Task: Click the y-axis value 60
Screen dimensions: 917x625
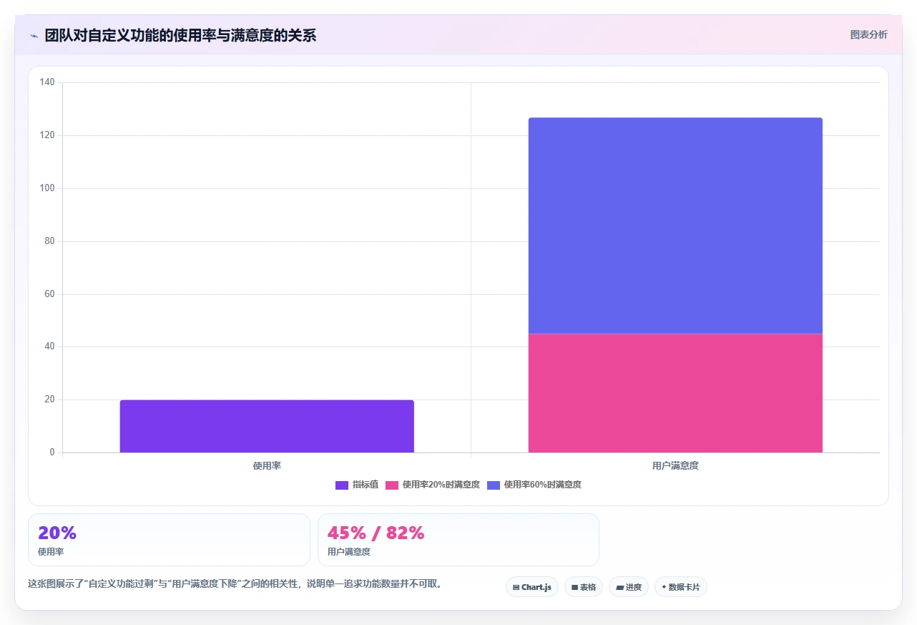Action: pos(49,294)
